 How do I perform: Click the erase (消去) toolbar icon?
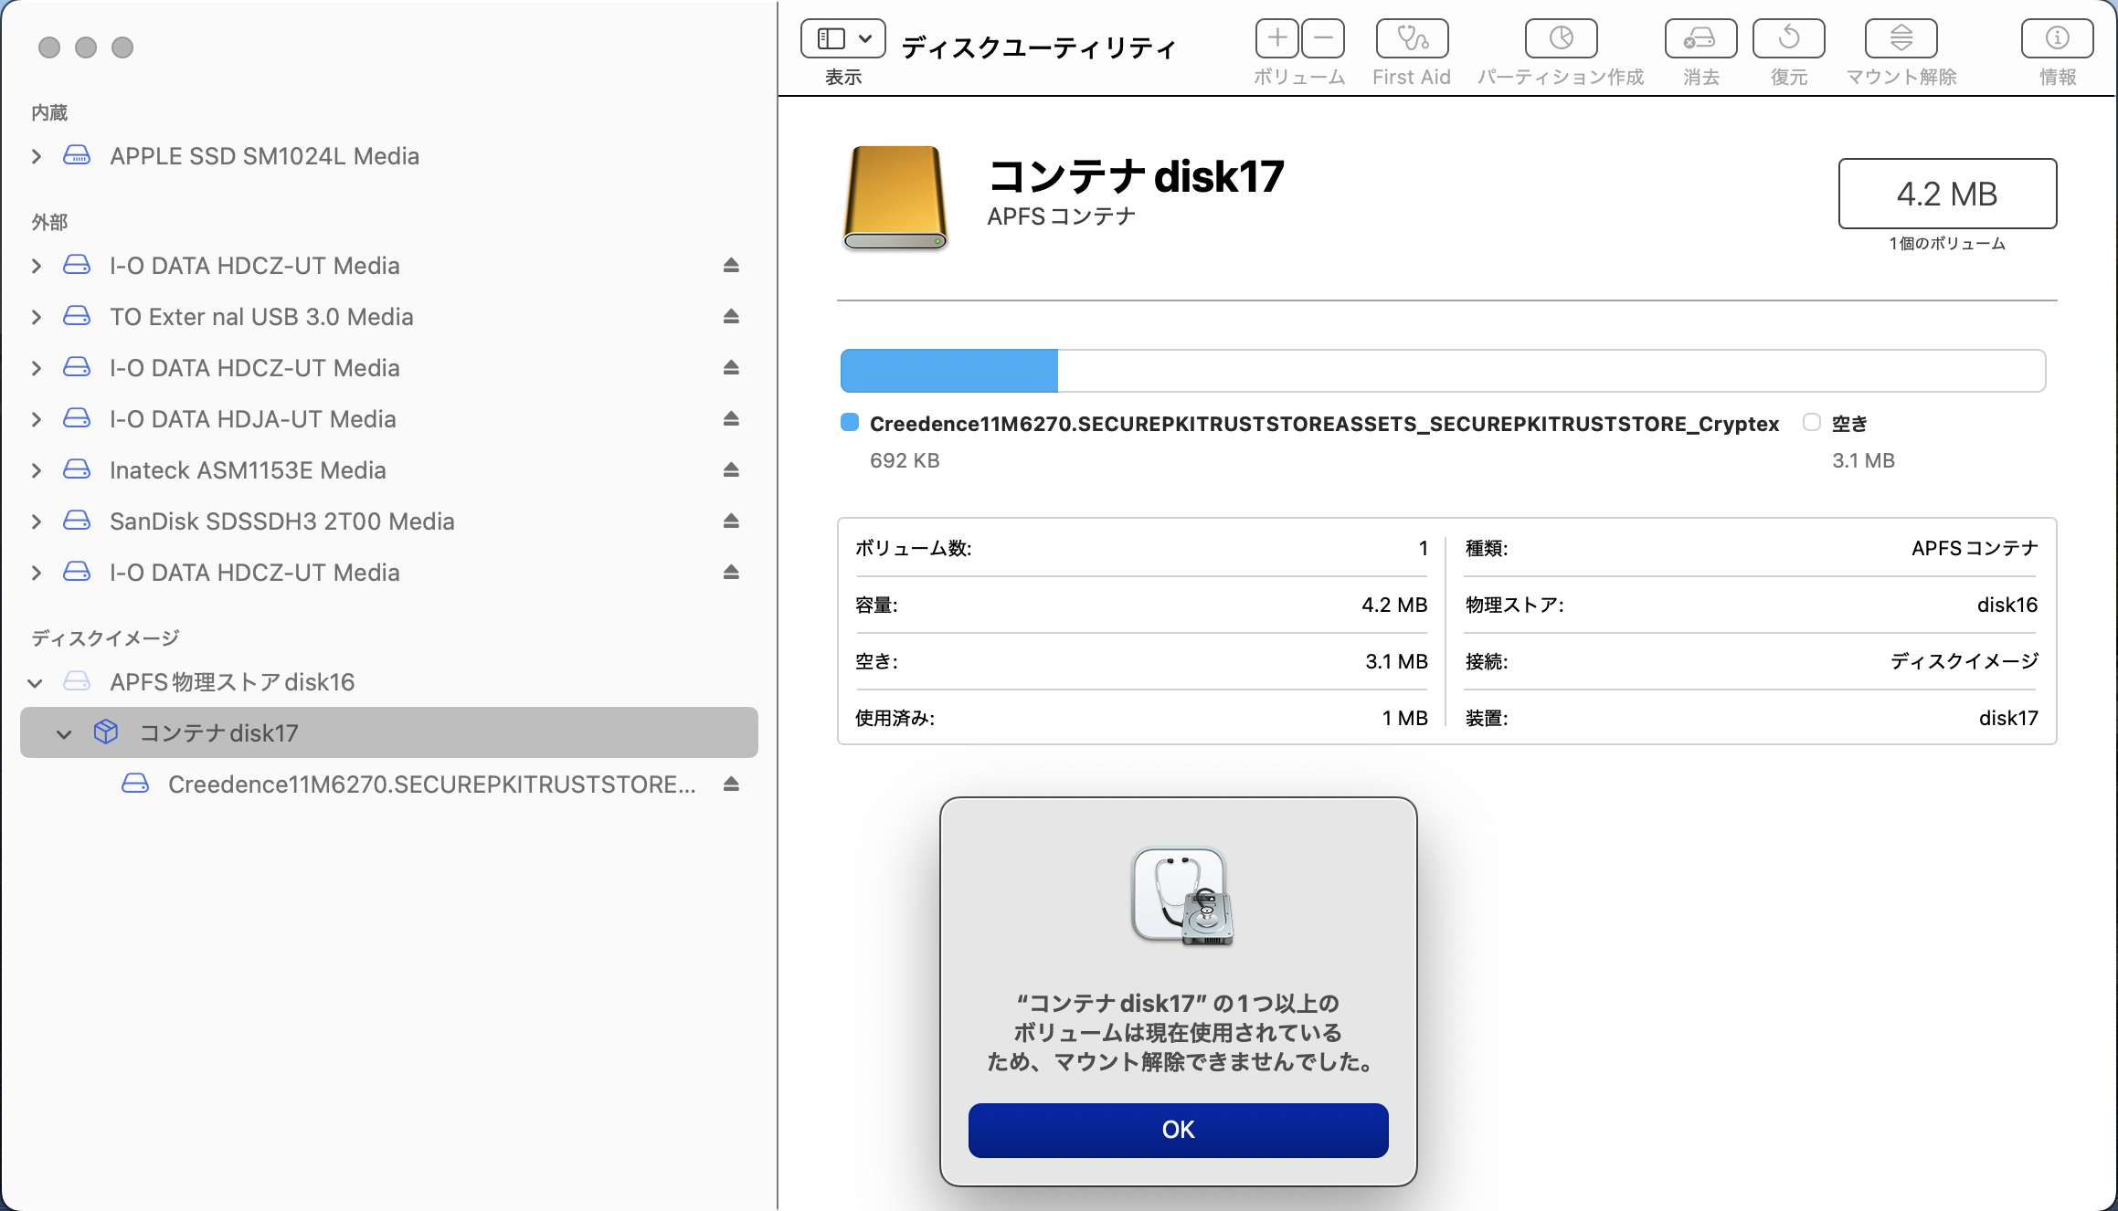[x=1700, y=38]
